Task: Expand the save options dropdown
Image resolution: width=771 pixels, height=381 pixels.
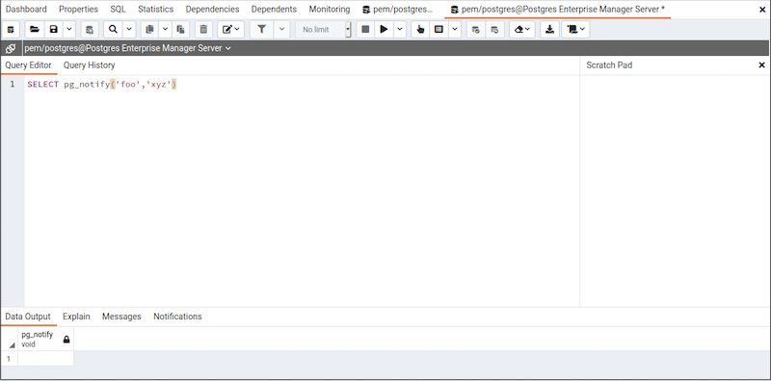Action: (x=68, y=30)
